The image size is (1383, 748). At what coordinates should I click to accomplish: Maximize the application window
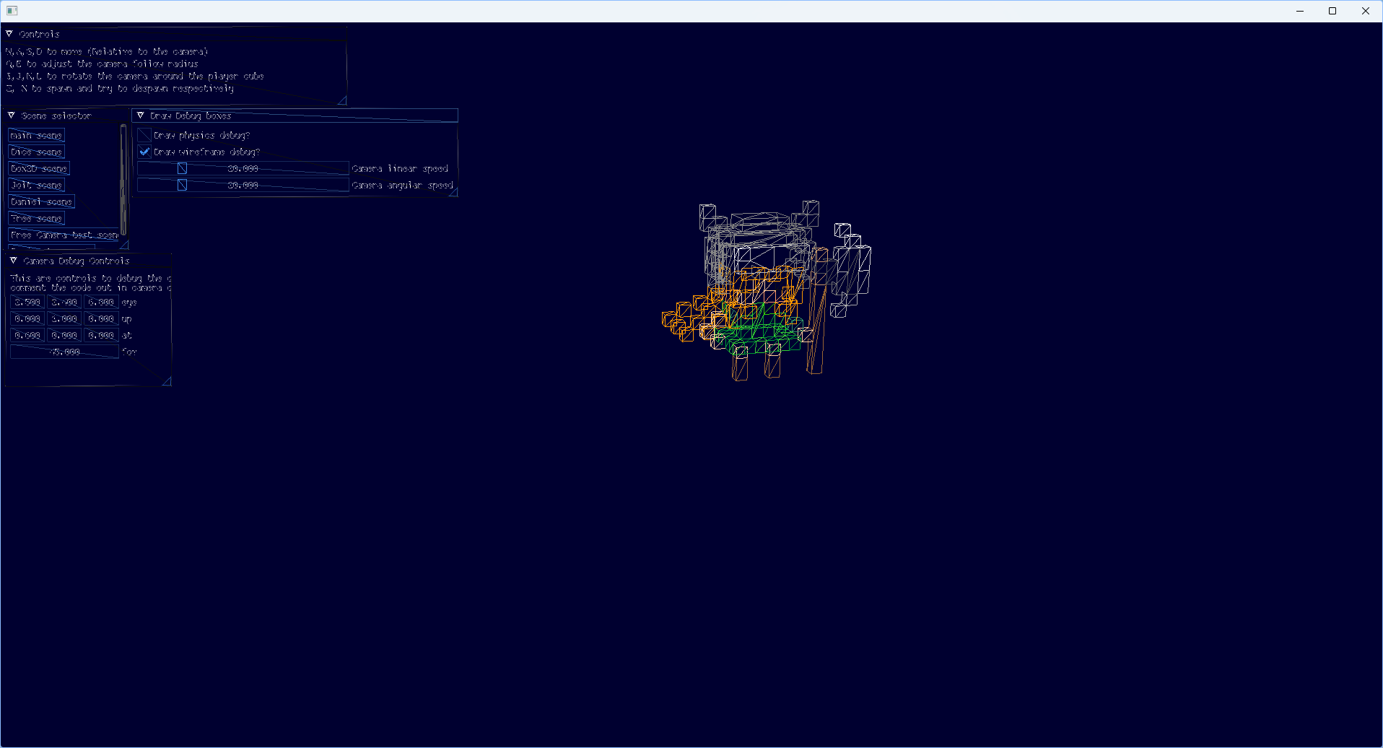point(1332,11)
